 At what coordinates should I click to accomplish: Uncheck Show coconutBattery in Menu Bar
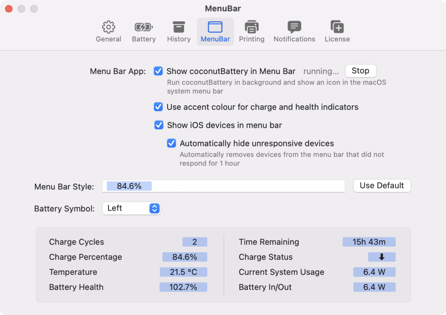tap(158, 71)
